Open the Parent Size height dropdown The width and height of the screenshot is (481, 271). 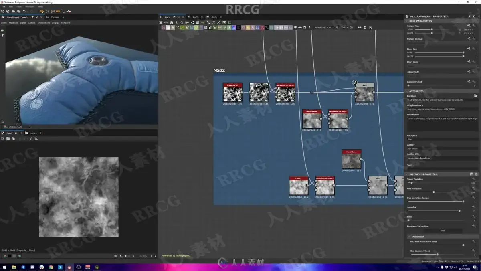point(344,28)
